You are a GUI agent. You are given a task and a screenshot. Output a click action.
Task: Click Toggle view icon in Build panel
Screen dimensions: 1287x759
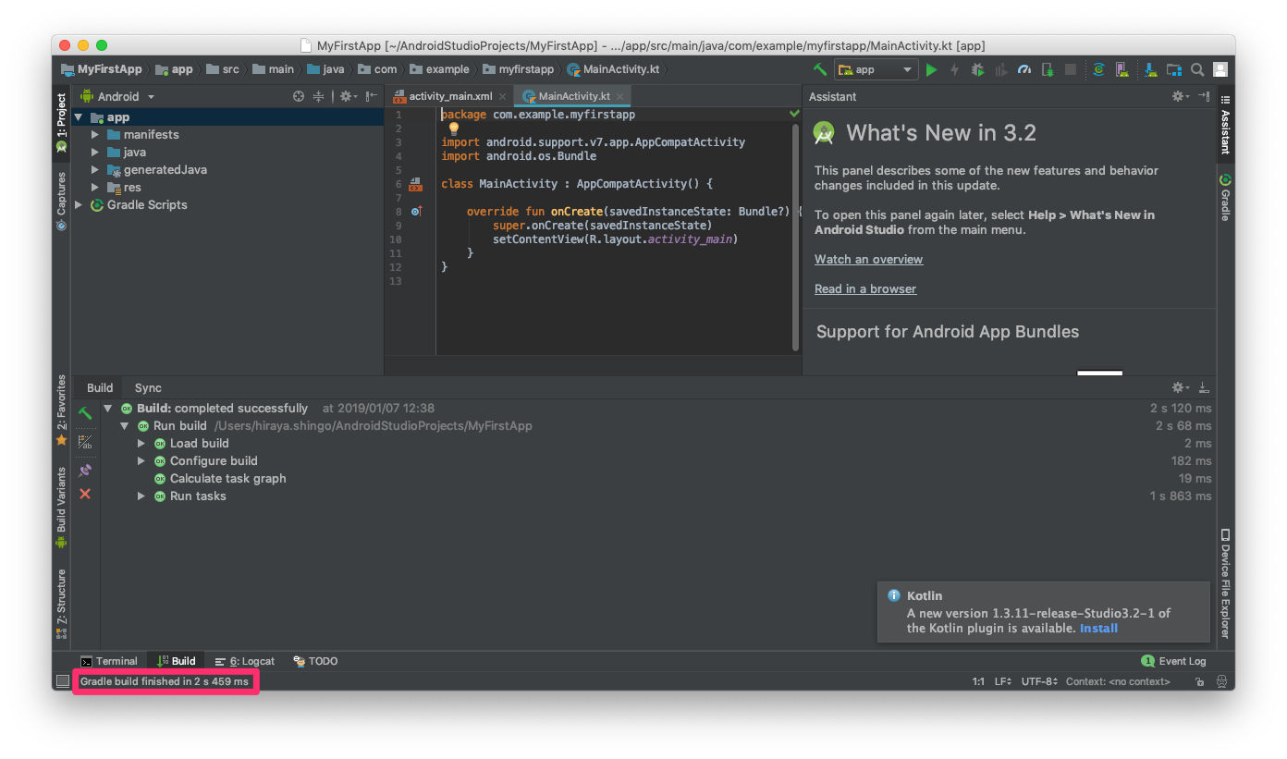[x=85, y=442]
